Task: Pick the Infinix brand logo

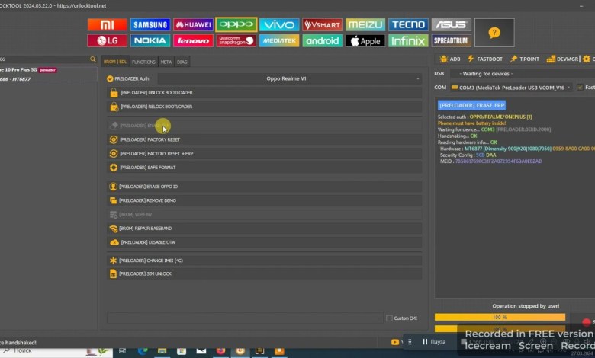Action: pos(408,40)
